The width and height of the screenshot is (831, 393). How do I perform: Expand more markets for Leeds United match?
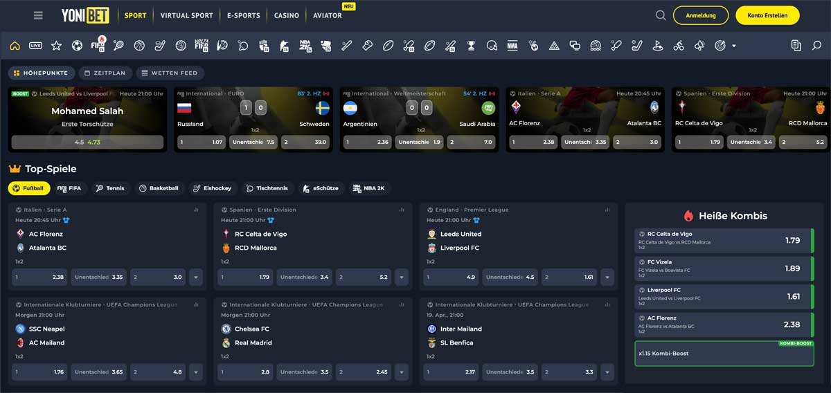pyautogui.click(x=607, y=277)
